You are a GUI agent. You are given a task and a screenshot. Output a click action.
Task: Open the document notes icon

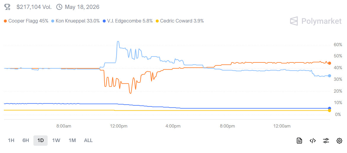coord(299,141)
